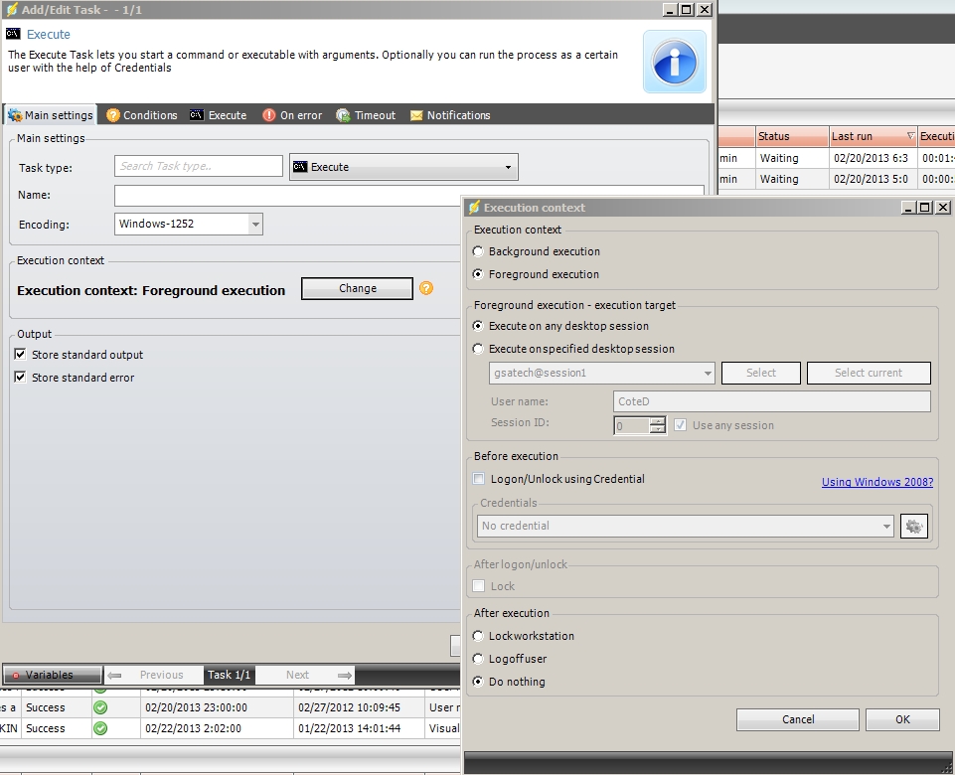Expand the No credential dropdown
Image resolution: width=955 pixels, height=775 pixels.
pos(885,526)
